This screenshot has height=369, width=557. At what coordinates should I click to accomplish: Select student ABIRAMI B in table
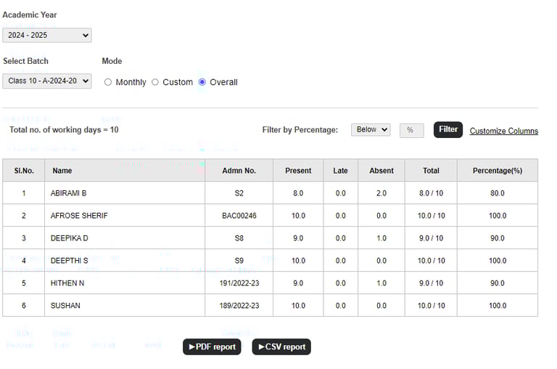point(69,193)
